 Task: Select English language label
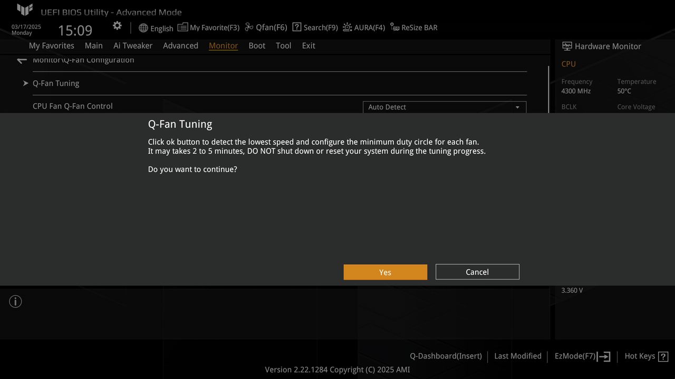[x=162, y=28]
